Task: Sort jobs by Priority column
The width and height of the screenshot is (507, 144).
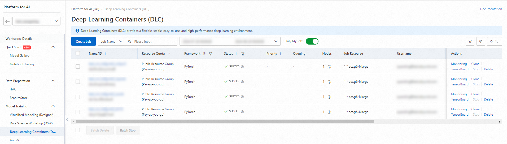Action: 281,54
